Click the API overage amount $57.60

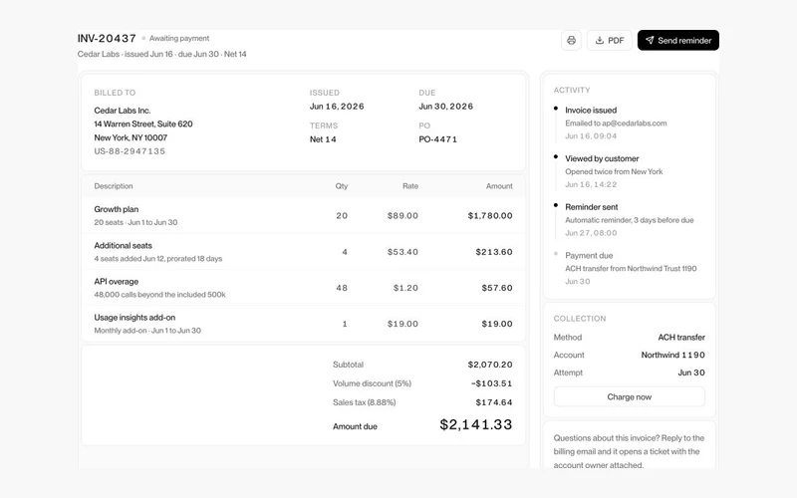(x=497, y=288)
